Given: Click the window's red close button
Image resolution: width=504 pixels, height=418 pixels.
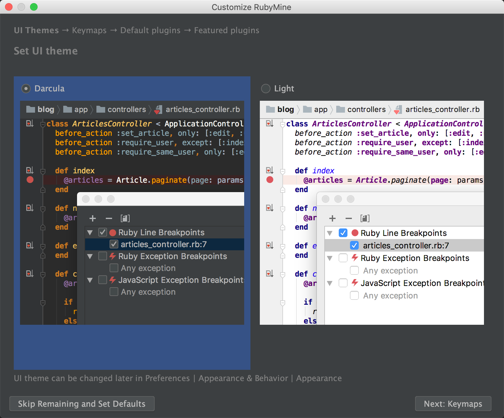Looking at the screenshot, I should point(9,7).
